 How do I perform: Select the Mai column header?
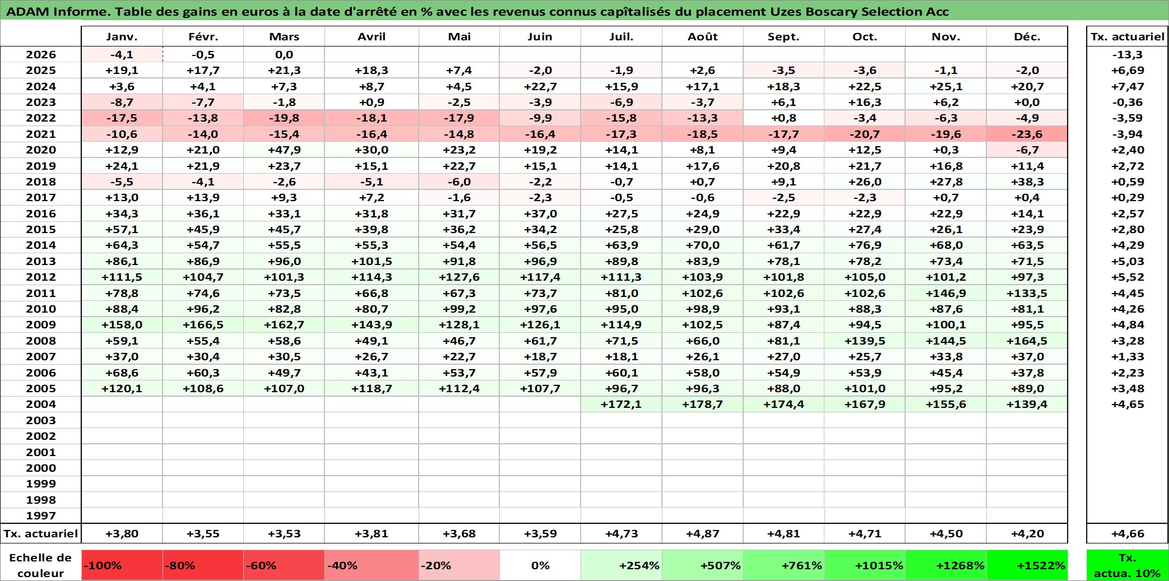tap(459, 36)
